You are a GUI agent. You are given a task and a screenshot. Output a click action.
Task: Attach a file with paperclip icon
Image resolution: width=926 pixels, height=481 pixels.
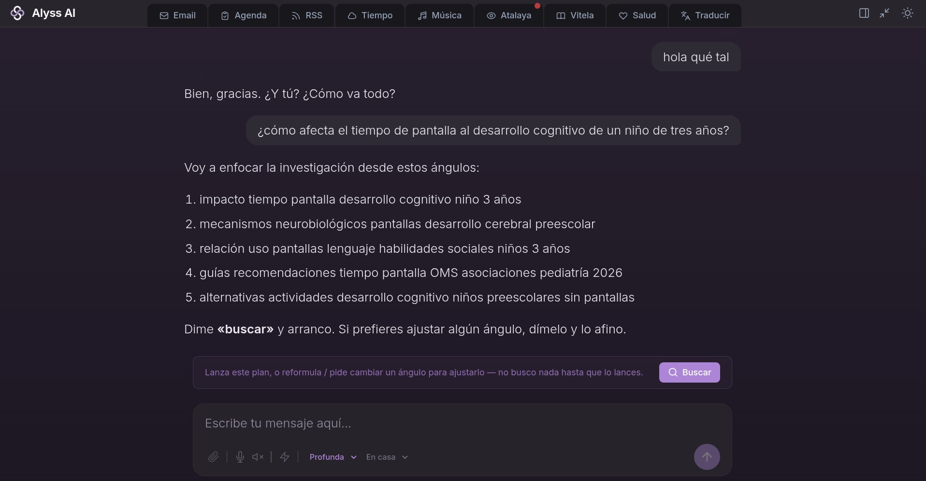[213, 457]
